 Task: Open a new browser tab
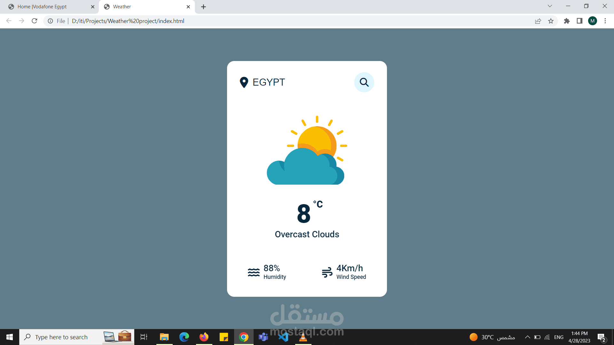coord(203,7)
